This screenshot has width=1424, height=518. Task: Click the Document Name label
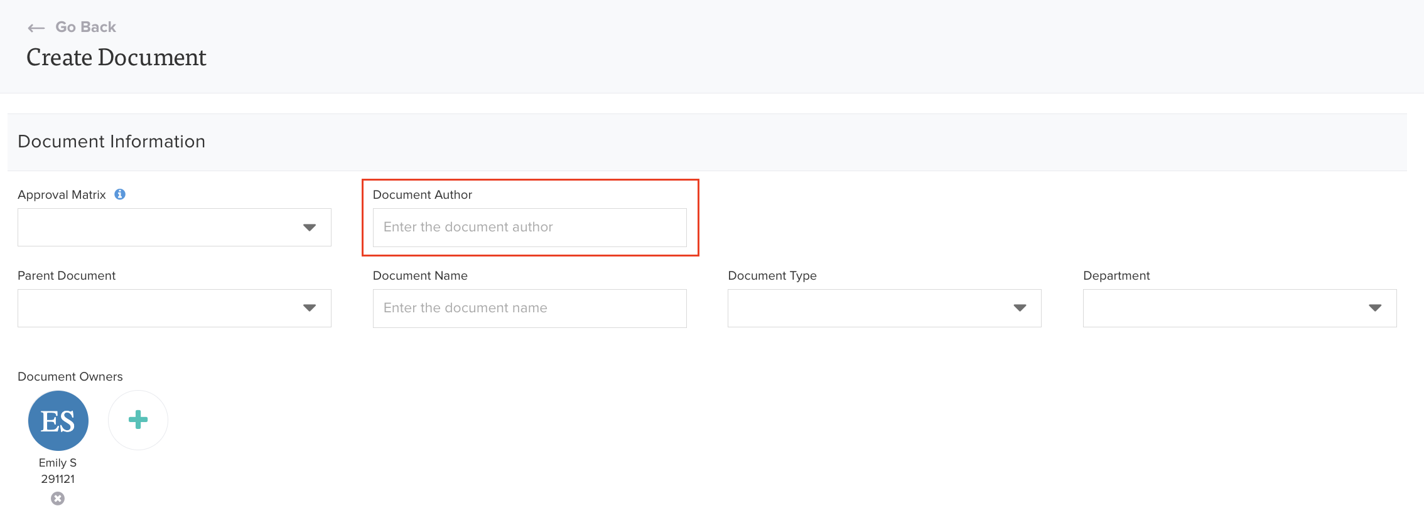pos(420,275)
